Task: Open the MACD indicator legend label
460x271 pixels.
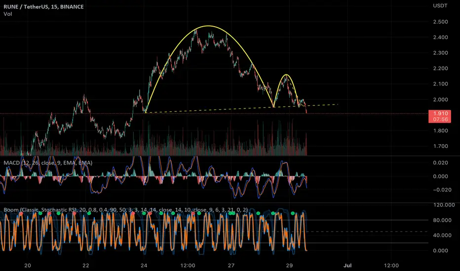Action: tap(48, 163)
